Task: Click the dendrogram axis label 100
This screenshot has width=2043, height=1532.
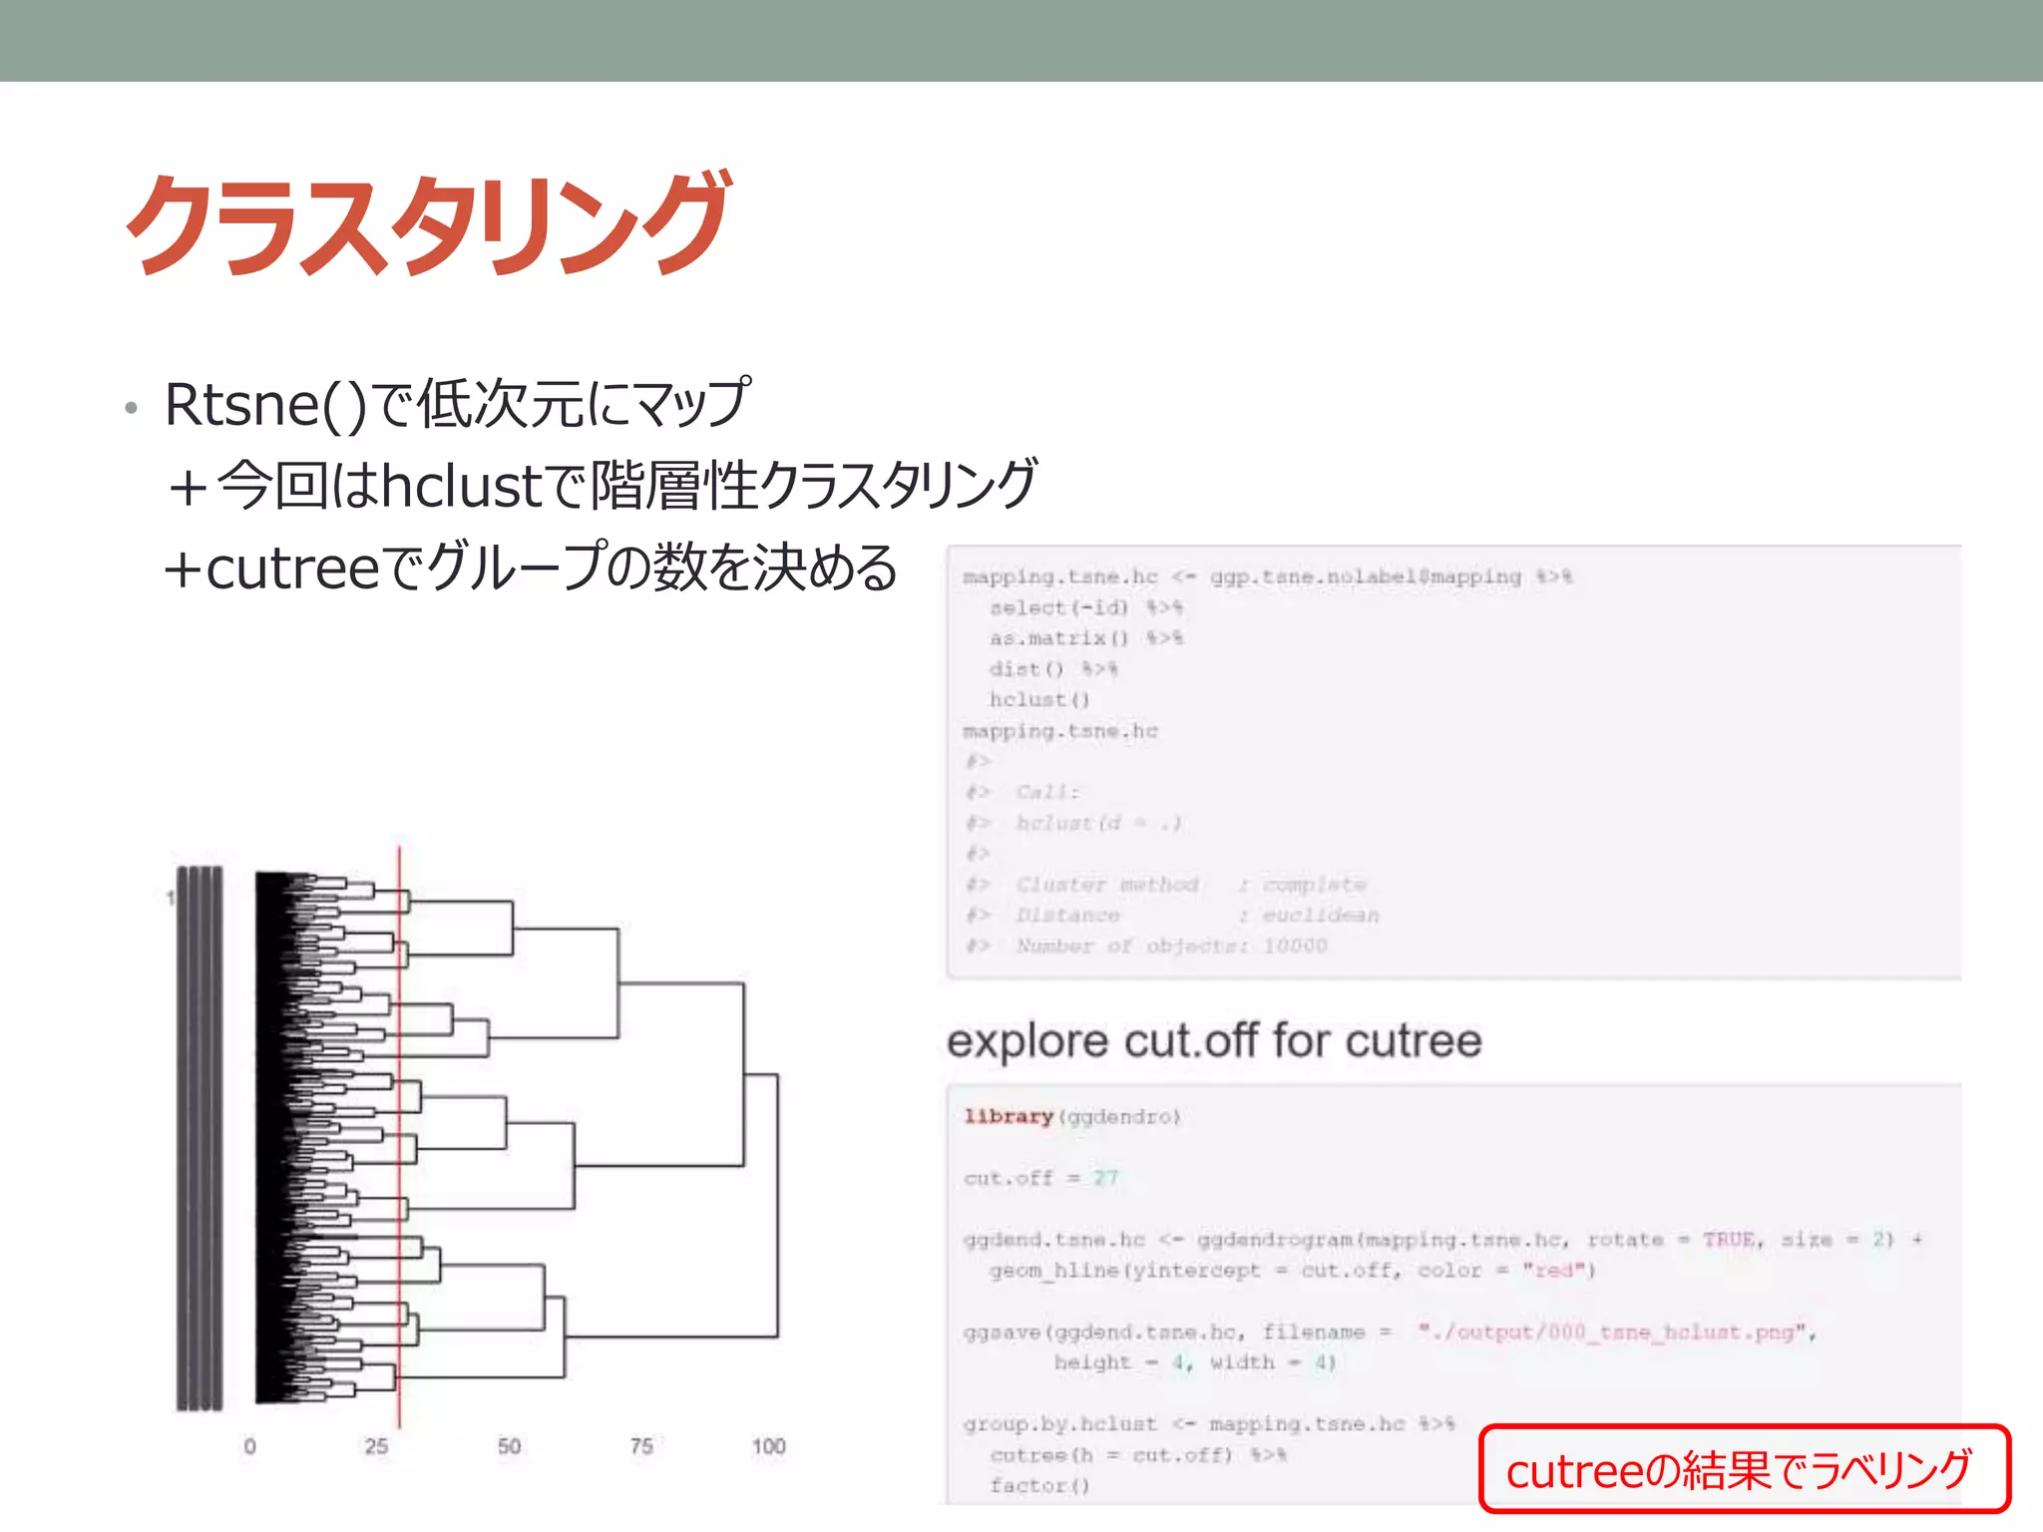Action: 768,1446
